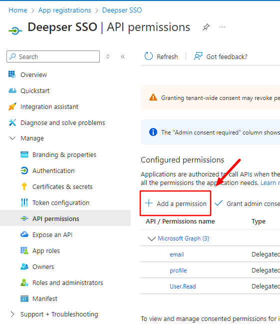This screenshot has width=280, height=329.
Task: Click API / Permissions name column header
Action: click(x=180, y=221)
